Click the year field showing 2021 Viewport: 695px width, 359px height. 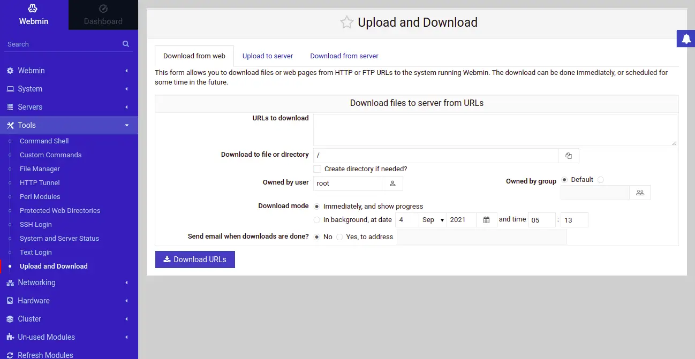click(462, 220)
